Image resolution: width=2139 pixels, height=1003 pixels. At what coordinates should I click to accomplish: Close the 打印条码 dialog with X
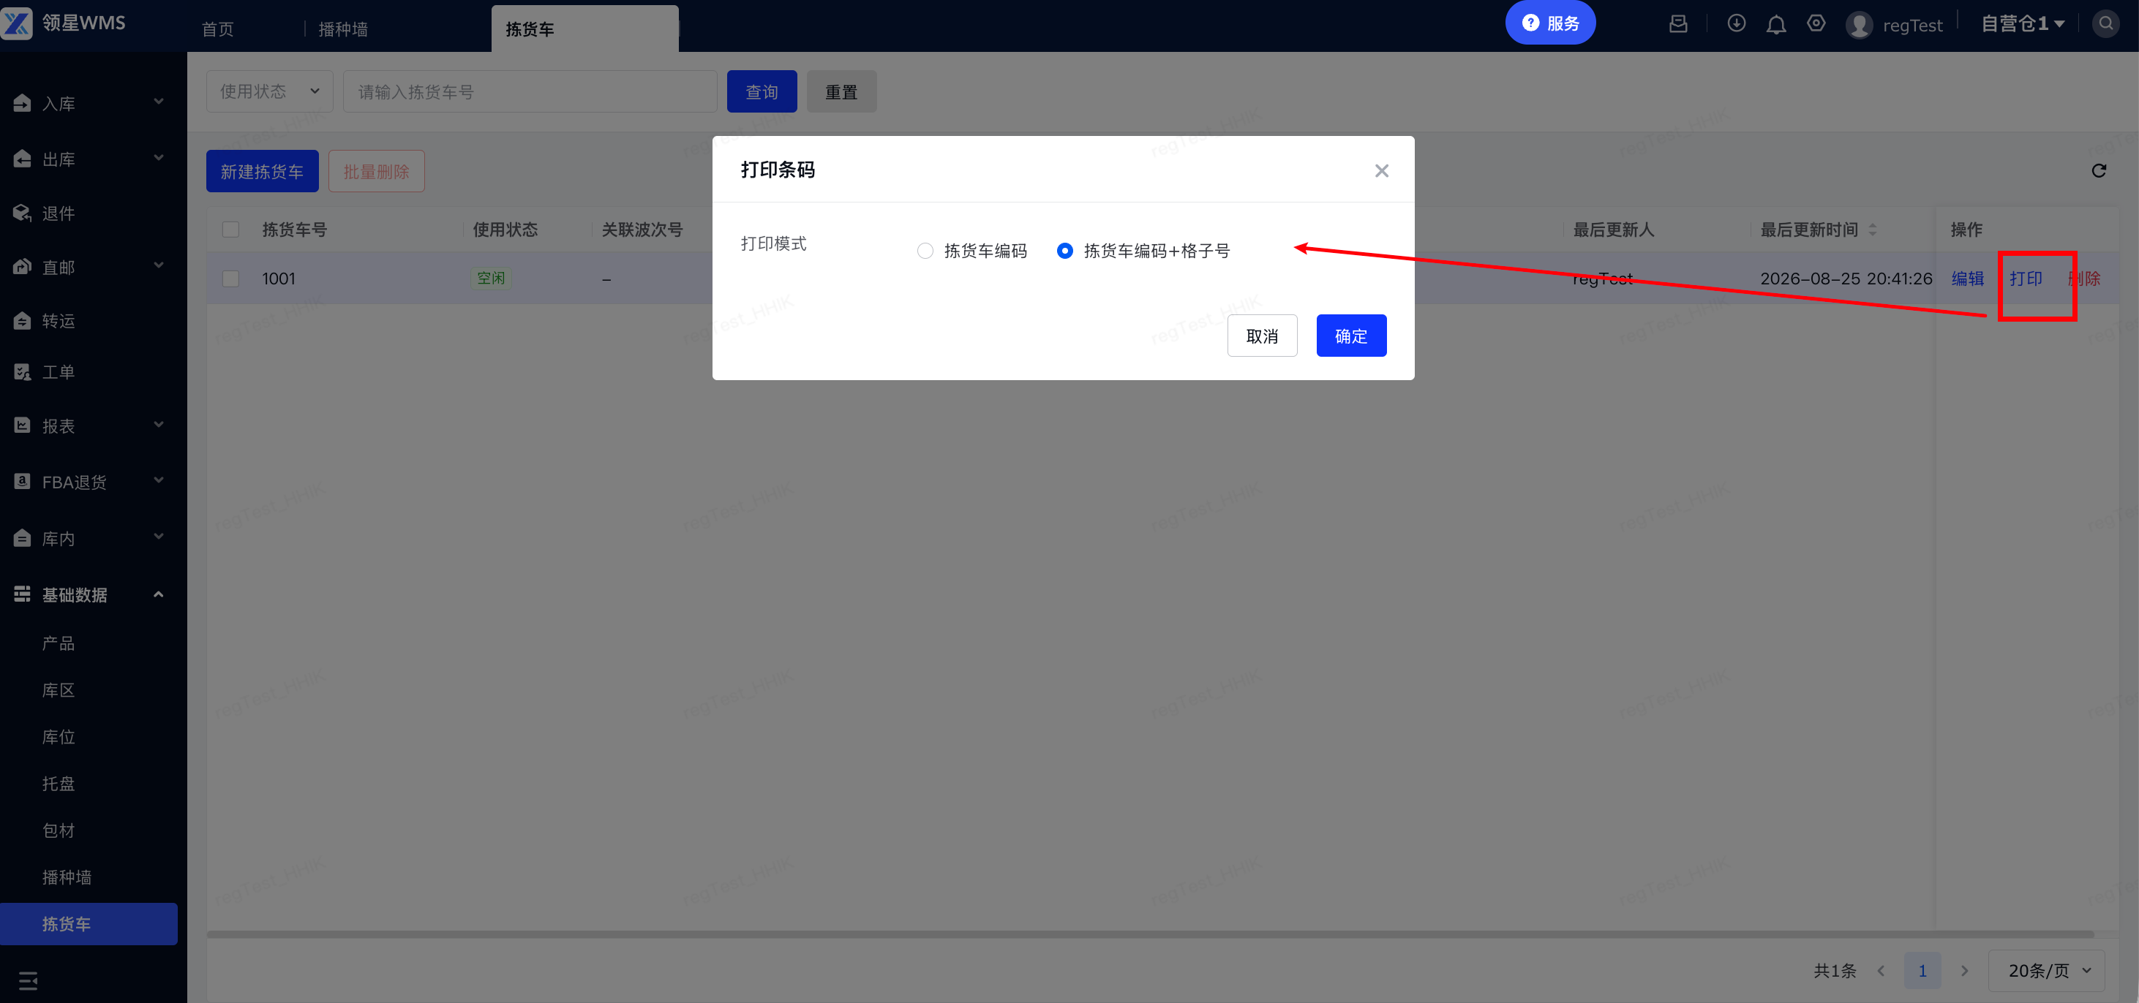[x=1381, y=171]
